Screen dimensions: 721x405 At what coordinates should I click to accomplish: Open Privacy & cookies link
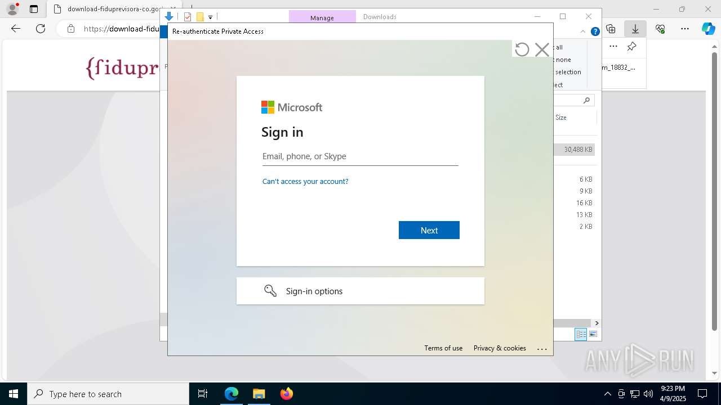coord(500,348)
